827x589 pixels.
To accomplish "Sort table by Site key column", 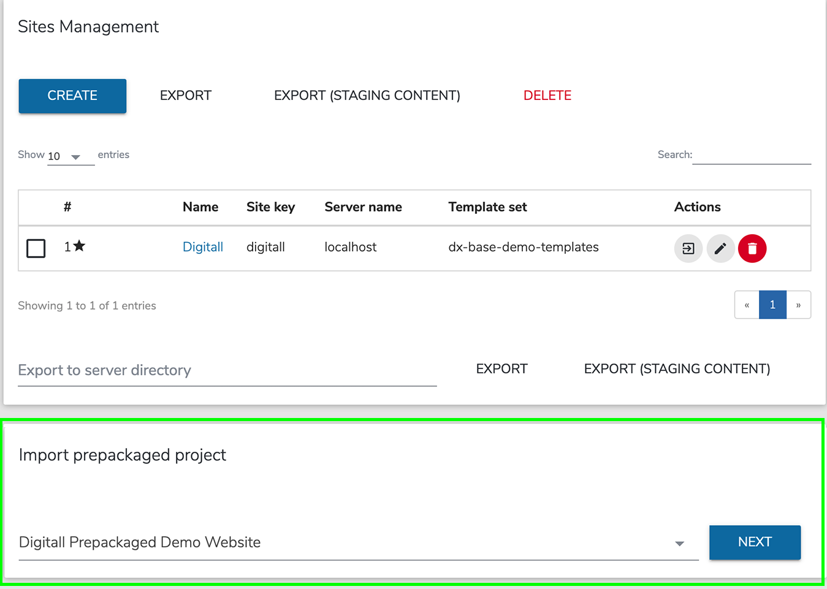I will (270, 207).
